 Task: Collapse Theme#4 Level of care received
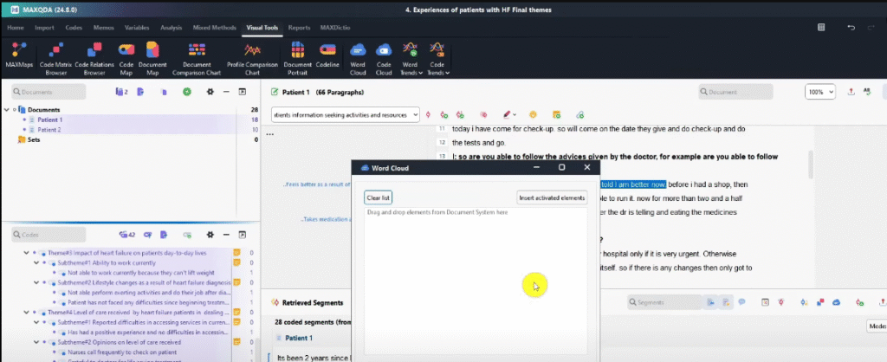point(26,313)
